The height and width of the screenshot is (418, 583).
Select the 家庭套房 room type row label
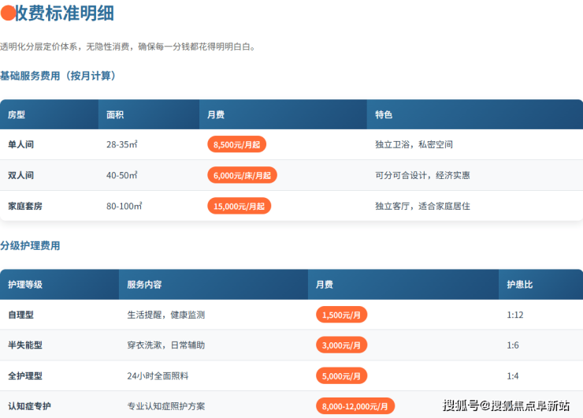25,206
